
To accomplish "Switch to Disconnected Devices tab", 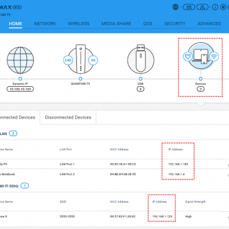I will point(68,117).
